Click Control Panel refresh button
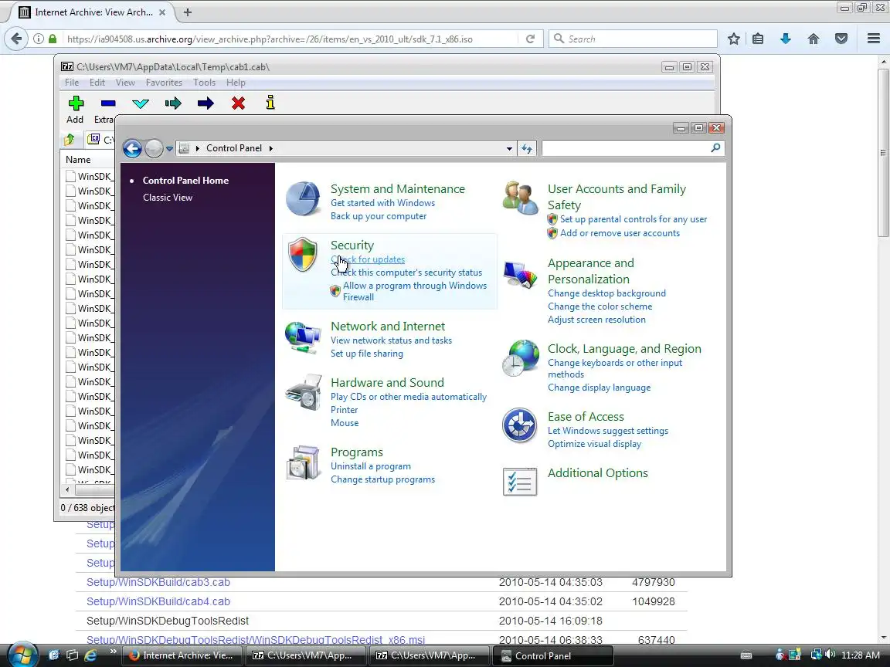 (527, 148)
